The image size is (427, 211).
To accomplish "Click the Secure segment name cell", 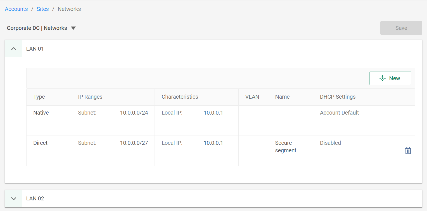I will click(291, 151).
